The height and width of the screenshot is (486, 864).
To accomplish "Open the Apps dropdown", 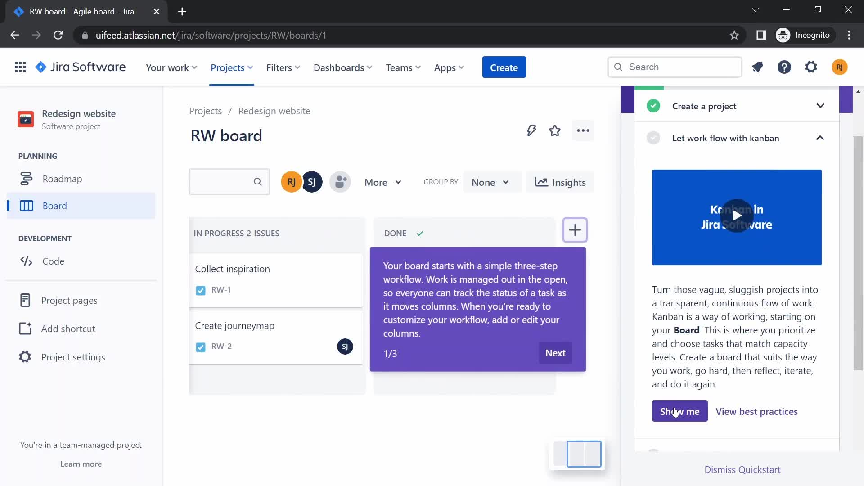I will pos(449,67).
